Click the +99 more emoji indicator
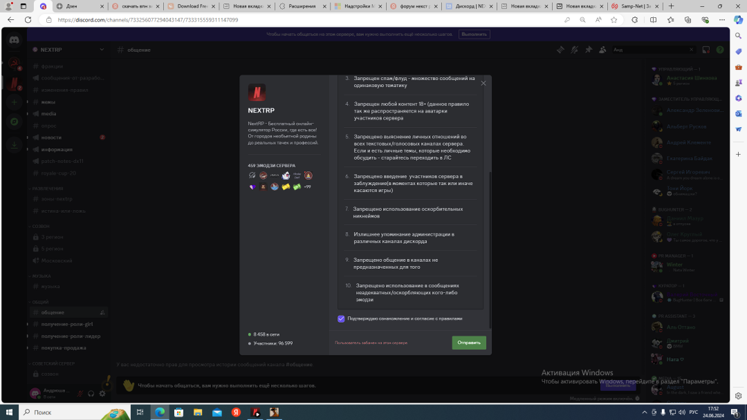747x420 pixels. (307, 187)
